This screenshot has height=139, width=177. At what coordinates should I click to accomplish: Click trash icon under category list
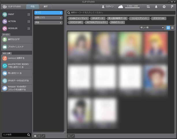tap(39, 136)
